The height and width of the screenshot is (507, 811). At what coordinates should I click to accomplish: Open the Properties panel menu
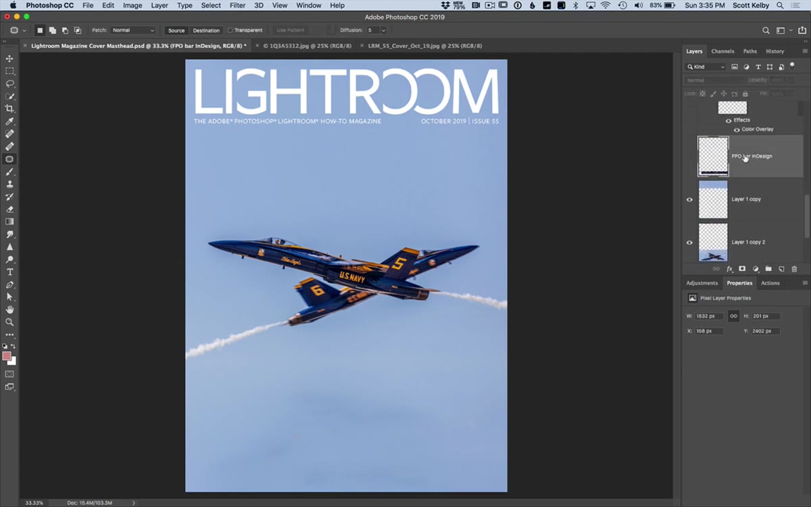[804, 283]
